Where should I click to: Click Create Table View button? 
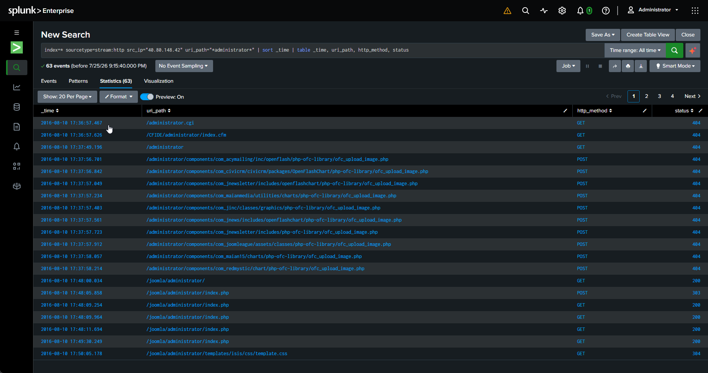(648, 35)
